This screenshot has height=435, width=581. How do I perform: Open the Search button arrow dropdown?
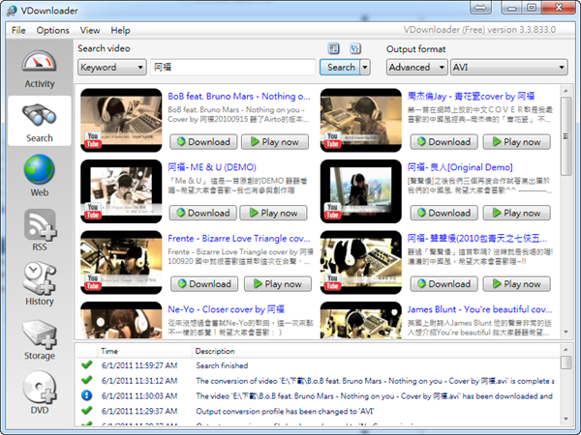365,68
